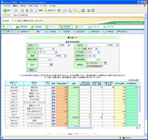Click the 再表示 redisplay button
The image size is (148, 140).
point(32,70)
